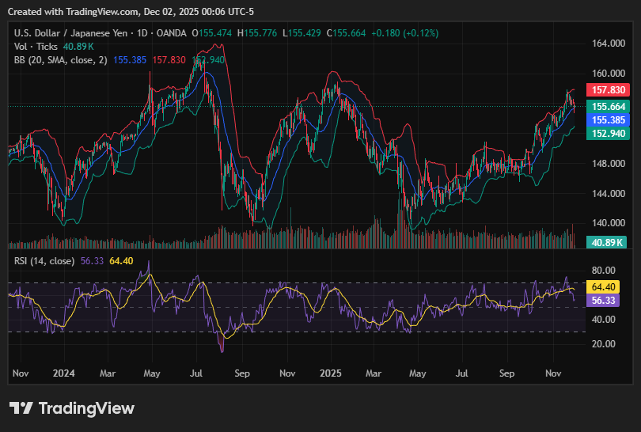Screen dimensions: 641x432
Task: Click the TradingView logo icon
Action: 21,408
